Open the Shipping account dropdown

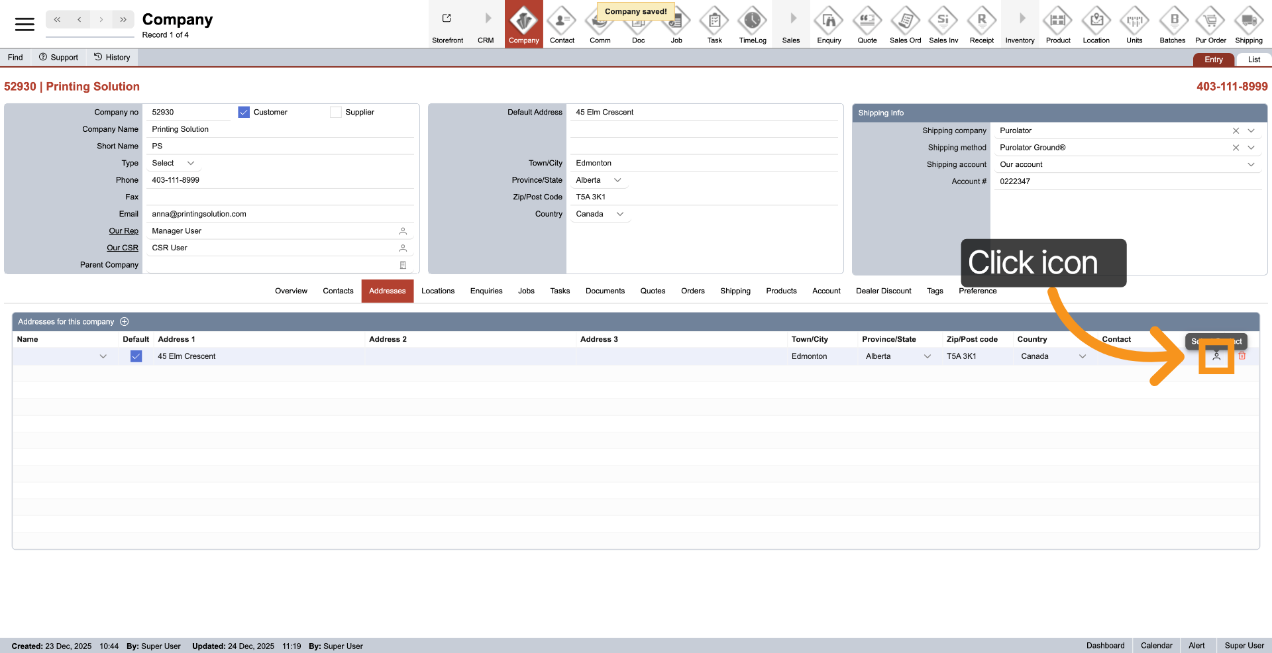[x=1251, y=165]
